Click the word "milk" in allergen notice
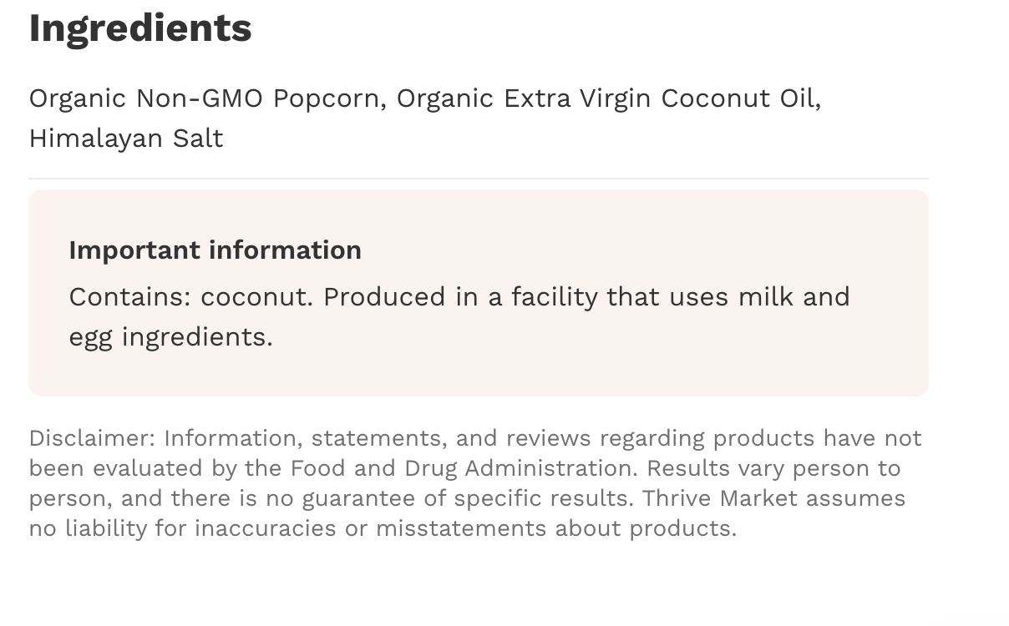 [765, 297]
